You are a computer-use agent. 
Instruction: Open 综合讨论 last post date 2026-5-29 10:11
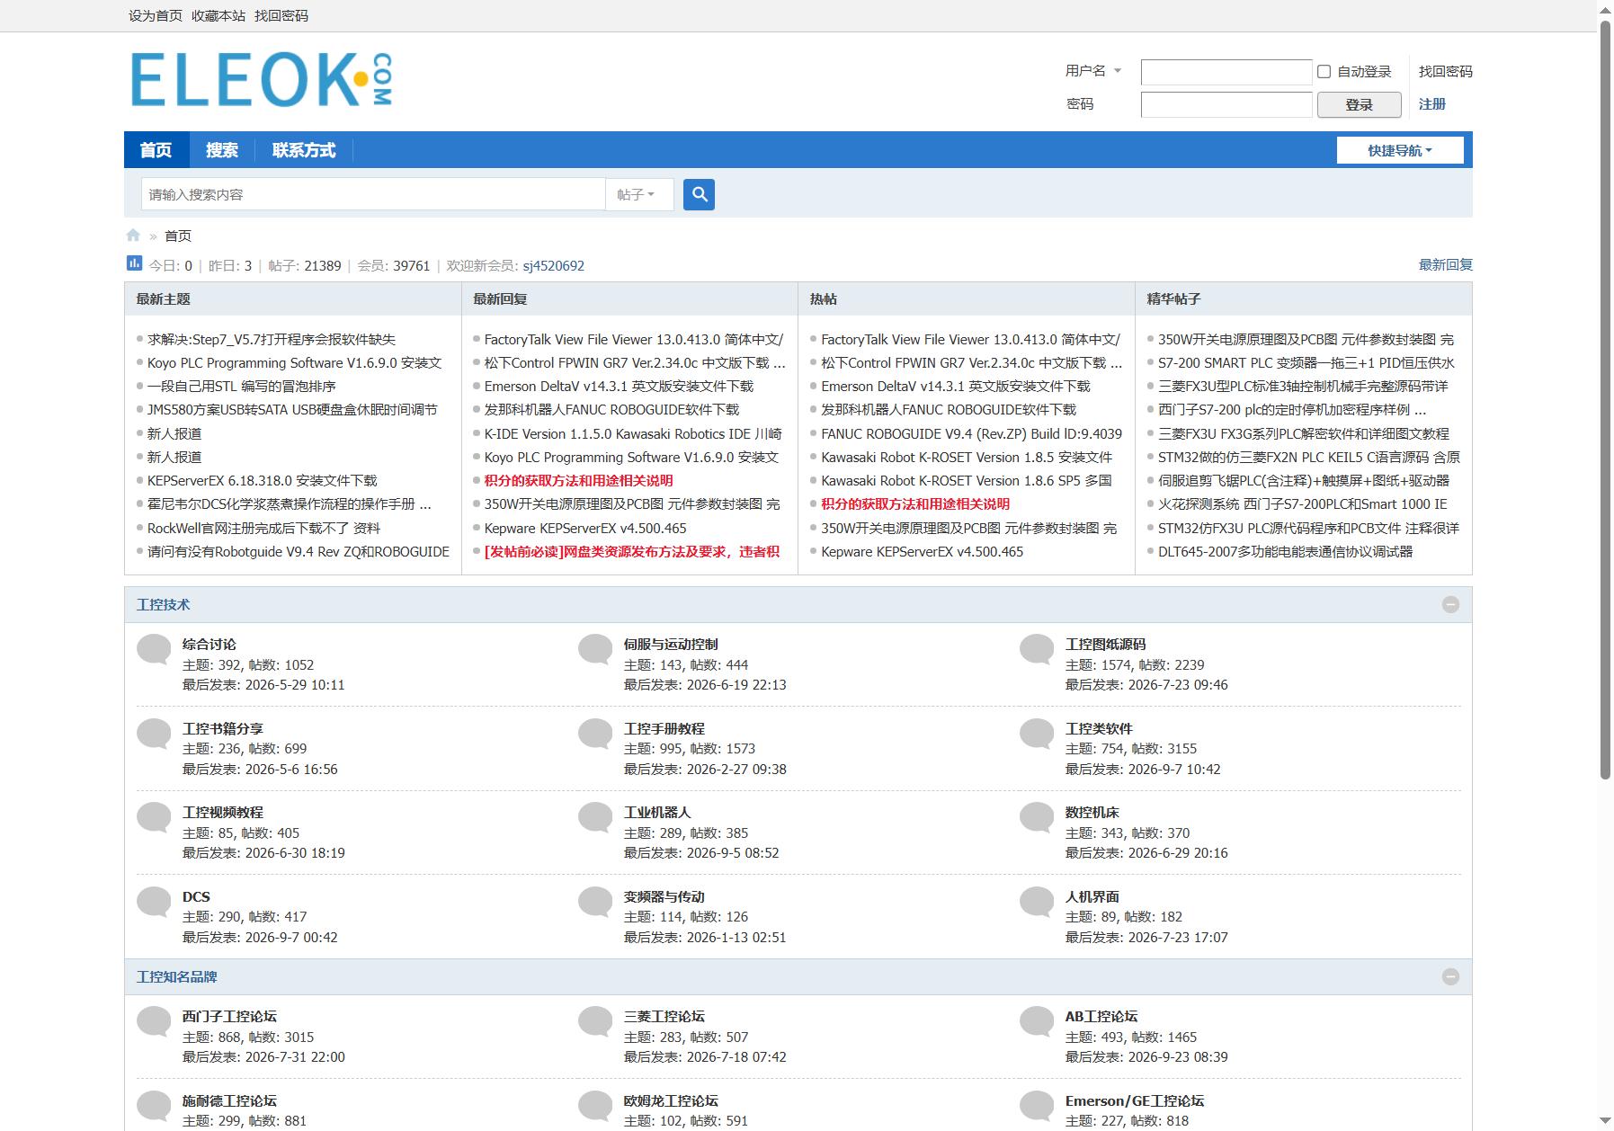[295, 685]
